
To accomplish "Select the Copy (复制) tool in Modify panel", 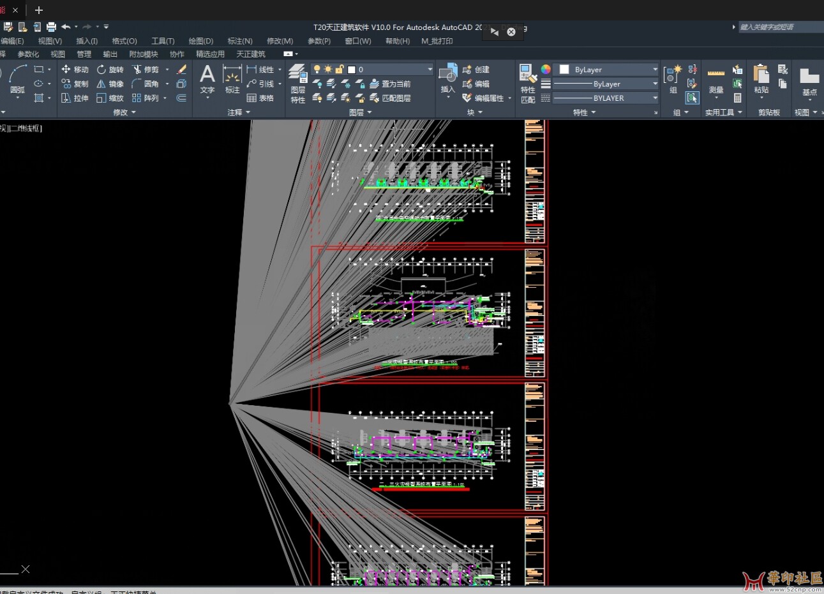I will pyautogui.click(x=75, y=84).
